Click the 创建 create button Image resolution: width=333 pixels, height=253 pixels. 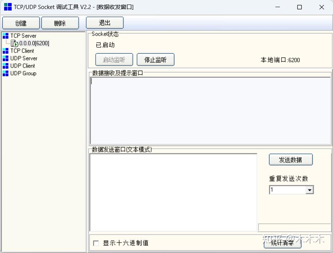click(x=21, y=23)
